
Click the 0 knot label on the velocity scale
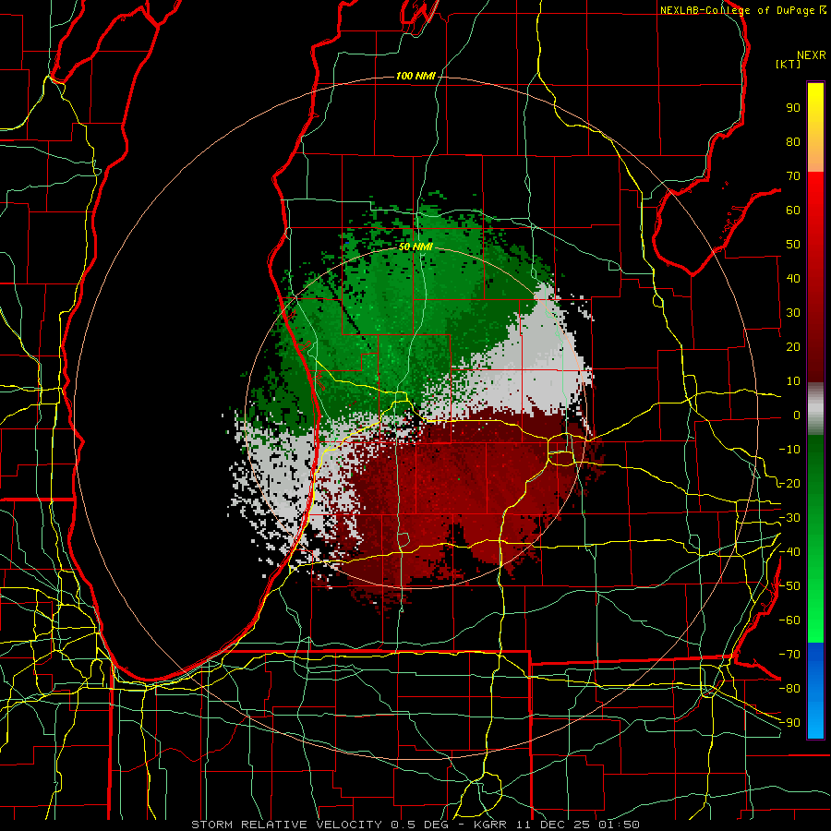tap(797, 415)
